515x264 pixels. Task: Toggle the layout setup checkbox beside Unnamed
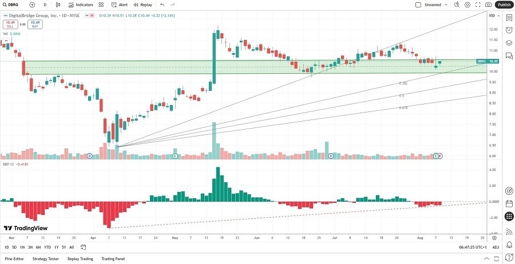[x=418, y=5]
